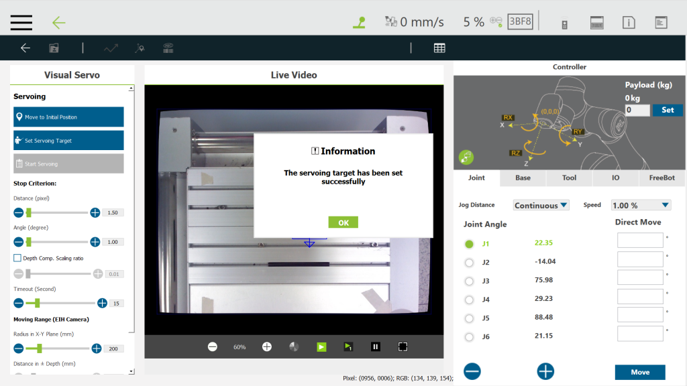Open the grid table icon in toolbar
Image resolution: width=687 pixels, height=386 pixels.
[439, 48]
